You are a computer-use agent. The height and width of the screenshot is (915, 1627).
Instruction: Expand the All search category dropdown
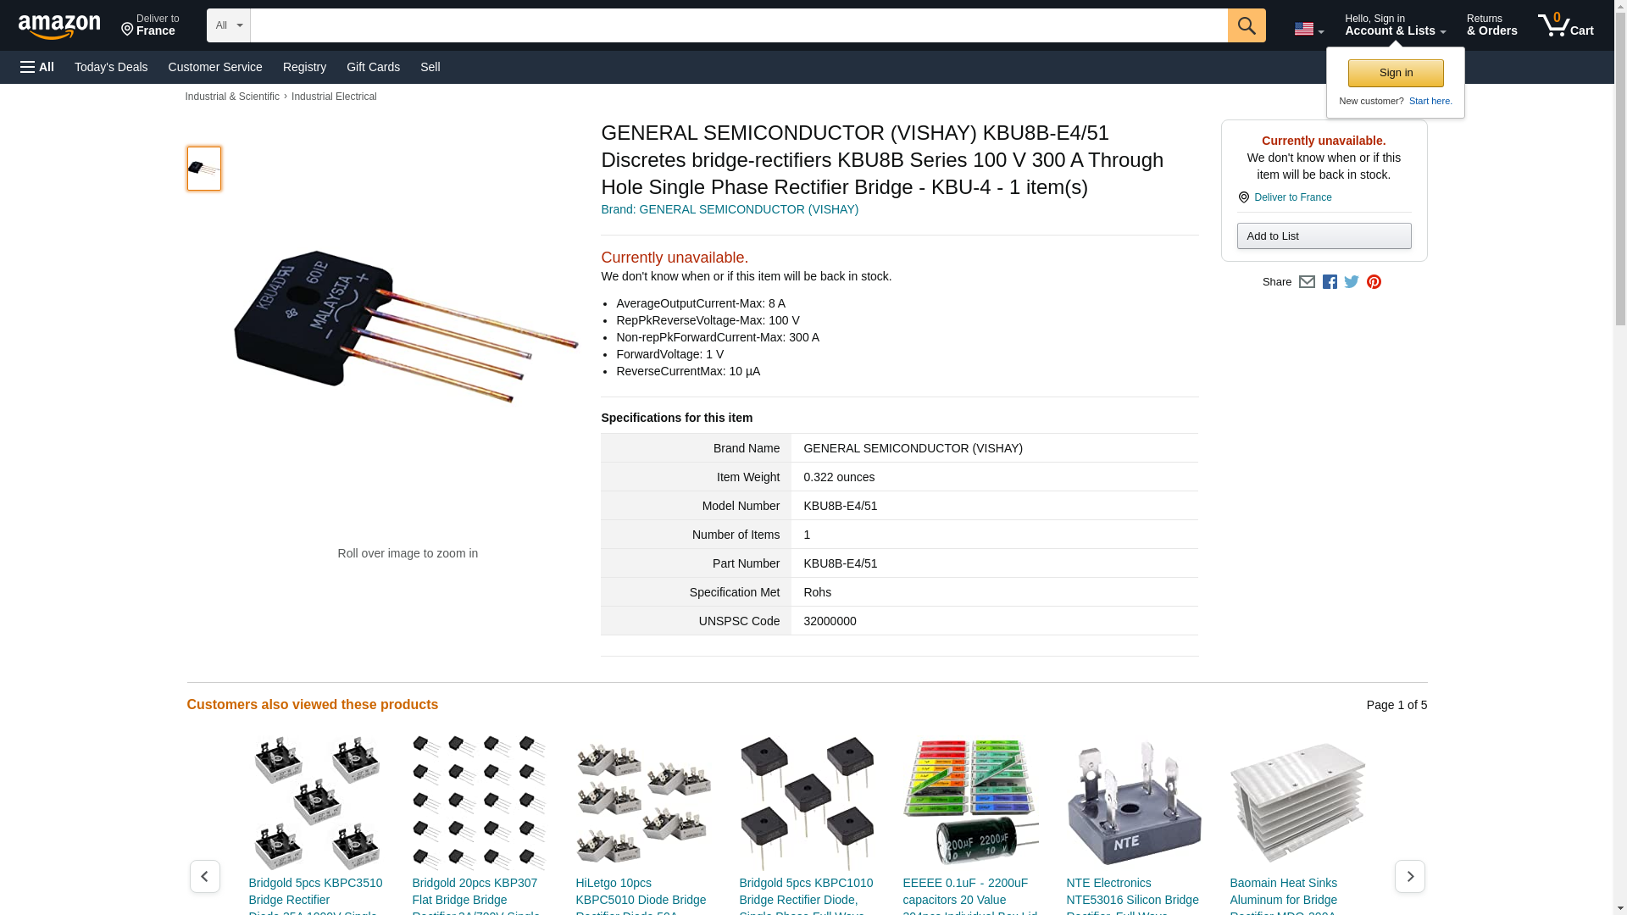tap(228, 25)
